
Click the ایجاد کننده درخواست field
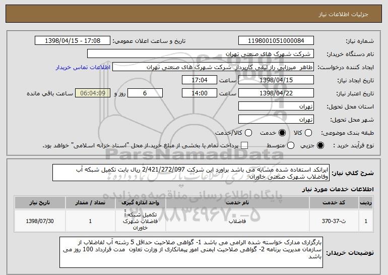[213, 67]
